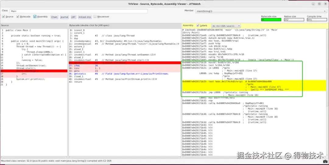This screenshot has width=329, height=165.
Task: Select assembly line '0x00007e0429171b42: hlt'
Action: (x=197, y=125)
